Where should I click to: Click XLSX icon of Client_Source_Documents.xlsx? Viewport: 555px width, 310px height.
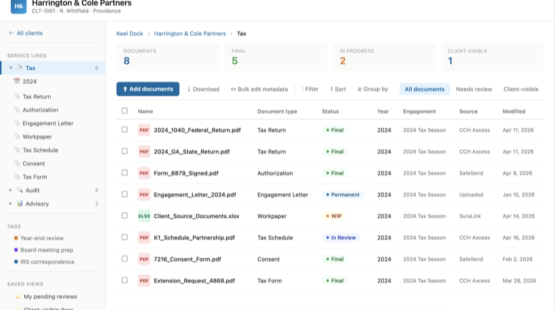(x=144, y=216)
